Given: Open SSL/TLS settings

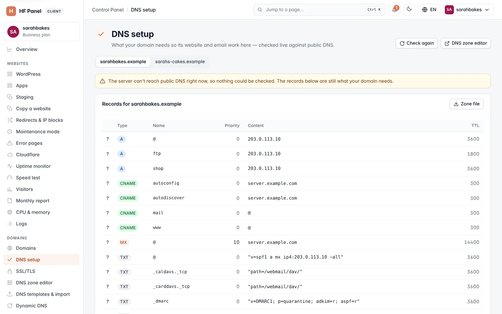Looking at the screenshot, I should coord(41,271).
